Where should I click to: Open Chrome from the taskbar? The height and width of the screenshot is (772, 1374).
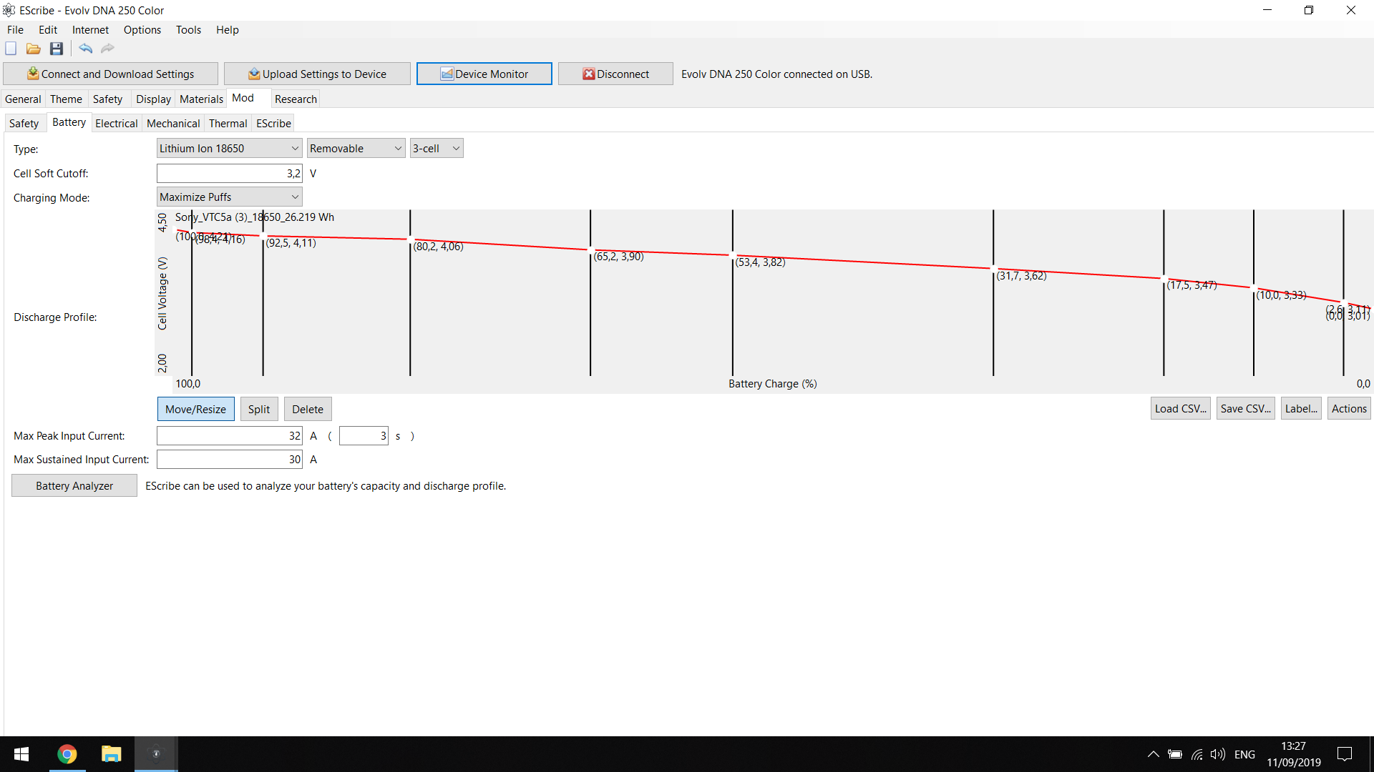pyautogui.click(x=67, y=754)
